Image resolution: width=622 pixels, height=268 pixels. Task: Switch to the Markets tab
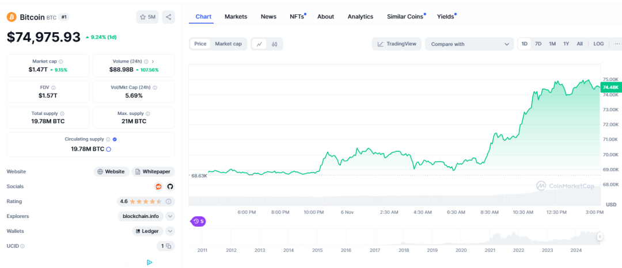[236, 17]
